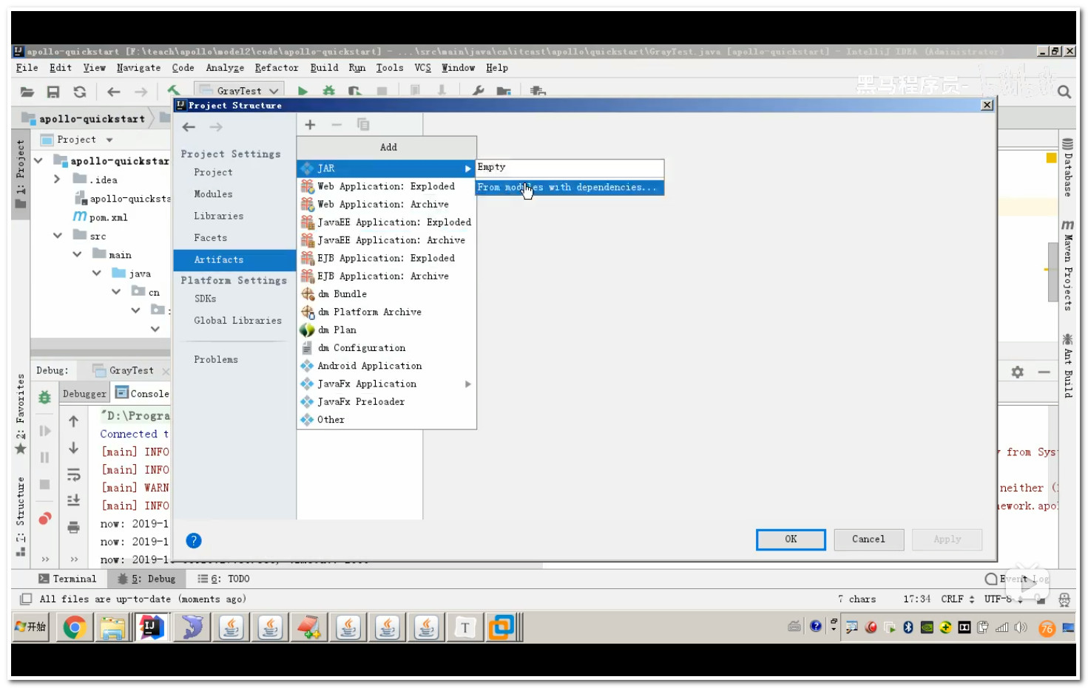Start debugging with the green bug icon
This screenshot has width=1088, height=688.
click(x=328, y=91)
